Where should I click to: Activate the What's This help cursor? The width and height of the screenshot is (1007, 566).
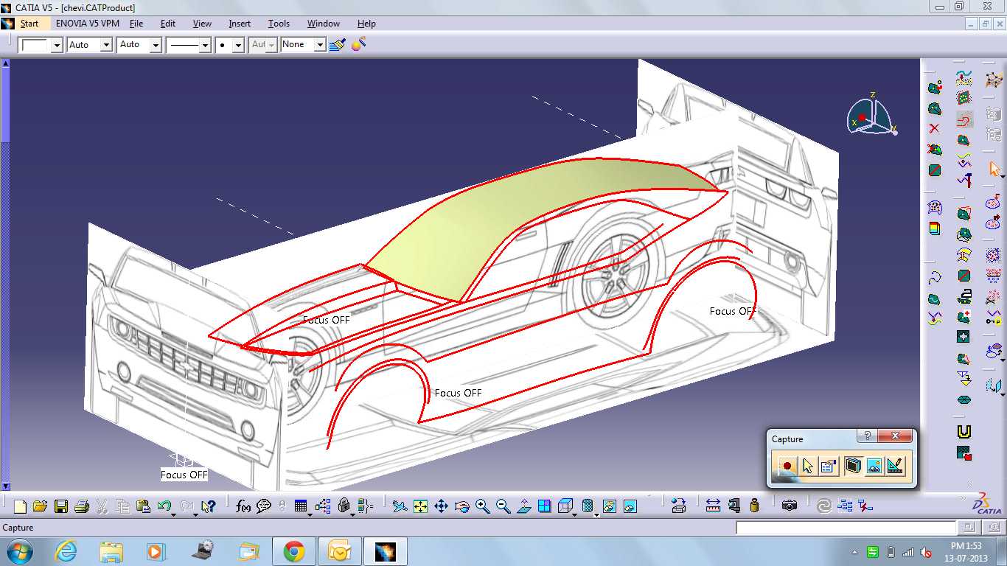(208, 506)
